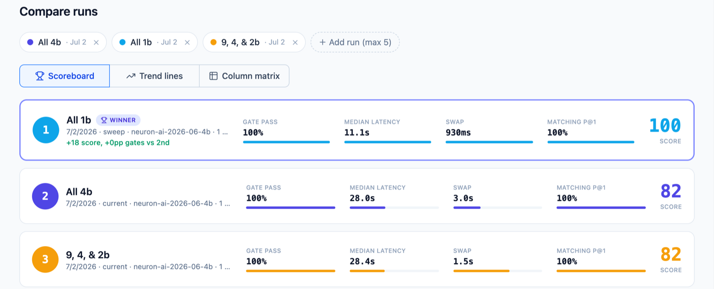
Task: Remove the All 4b run chip
Action: (96, 42)
